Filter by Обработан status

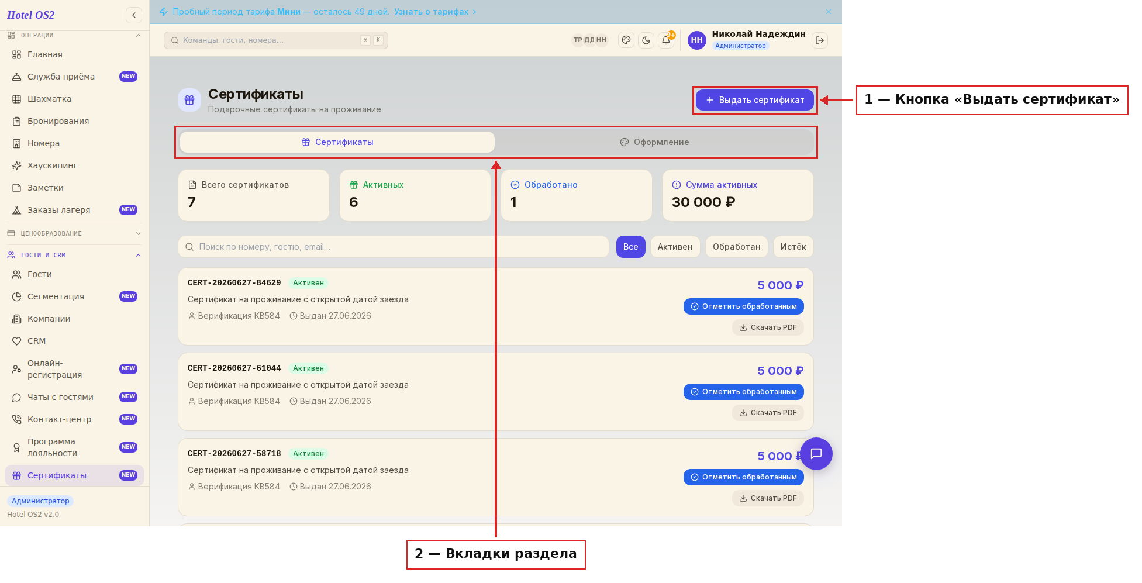tap(736, 247)
